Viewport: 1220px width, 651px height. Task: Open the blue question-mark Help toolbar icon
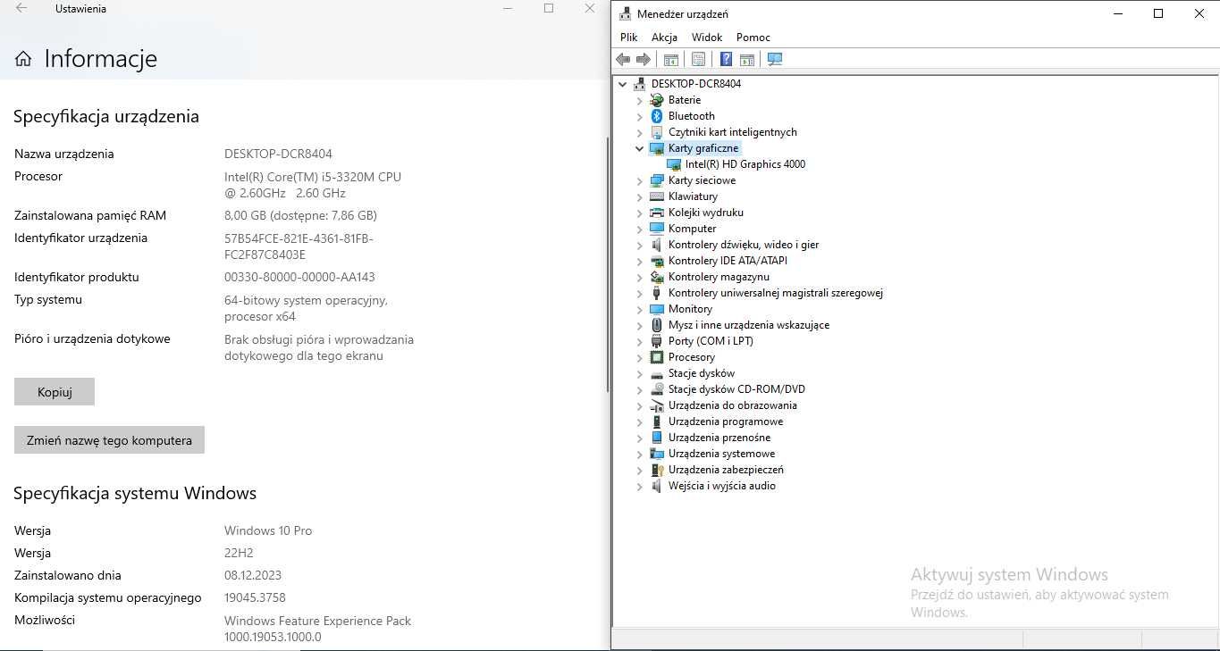click(x=726, y=60)
